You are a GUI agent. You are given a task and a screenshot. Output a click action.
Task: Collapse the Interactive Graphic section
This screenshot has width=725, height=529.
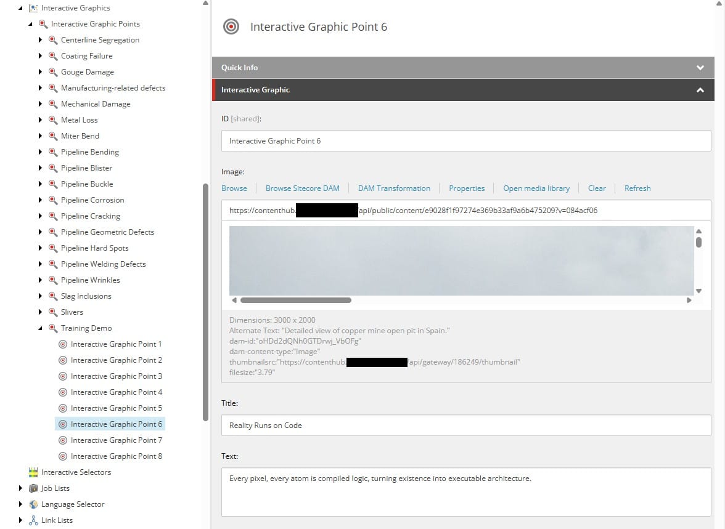(700, 90)
